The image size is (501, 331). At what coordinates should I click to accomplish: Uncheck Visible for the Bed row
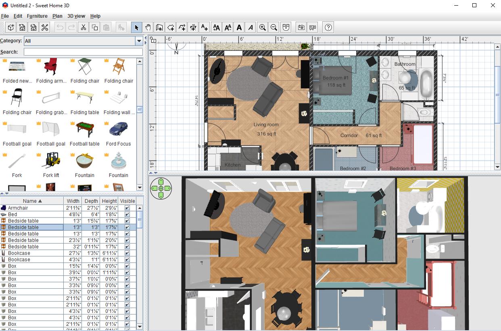coord(127,215)
